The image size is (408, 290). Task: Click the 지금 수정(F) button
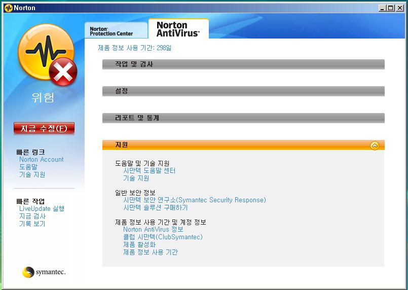(x=44, y=128)
